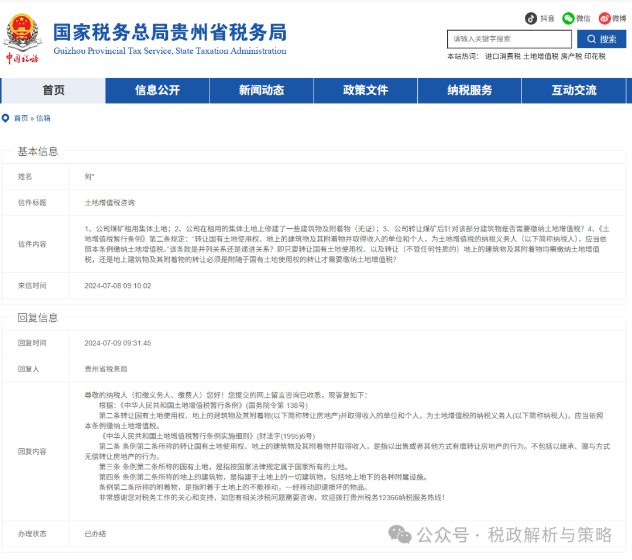Open the 房产税 hot word link
Screen dimensions: 632x560
571,57
